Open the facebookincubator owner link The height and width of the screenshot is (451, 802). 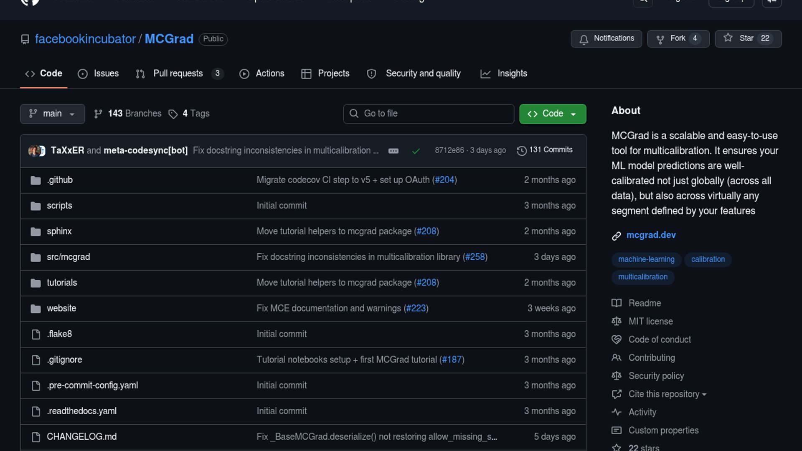click(85, 39)
